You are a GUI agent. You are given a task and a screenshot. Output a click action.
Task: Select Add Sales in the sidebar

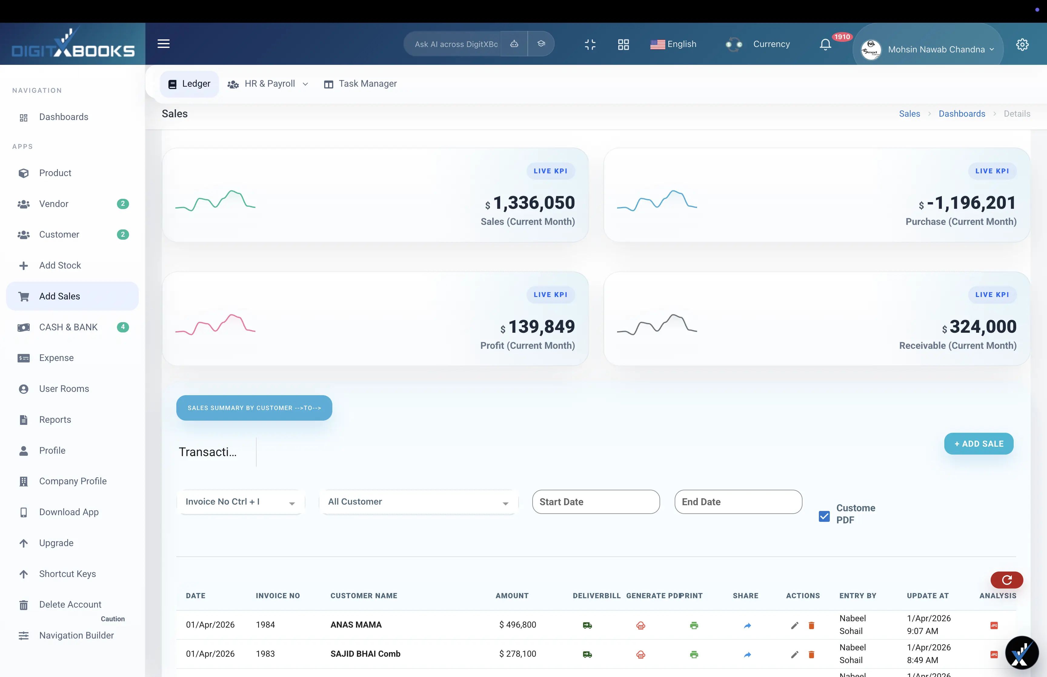coord(59,296)
